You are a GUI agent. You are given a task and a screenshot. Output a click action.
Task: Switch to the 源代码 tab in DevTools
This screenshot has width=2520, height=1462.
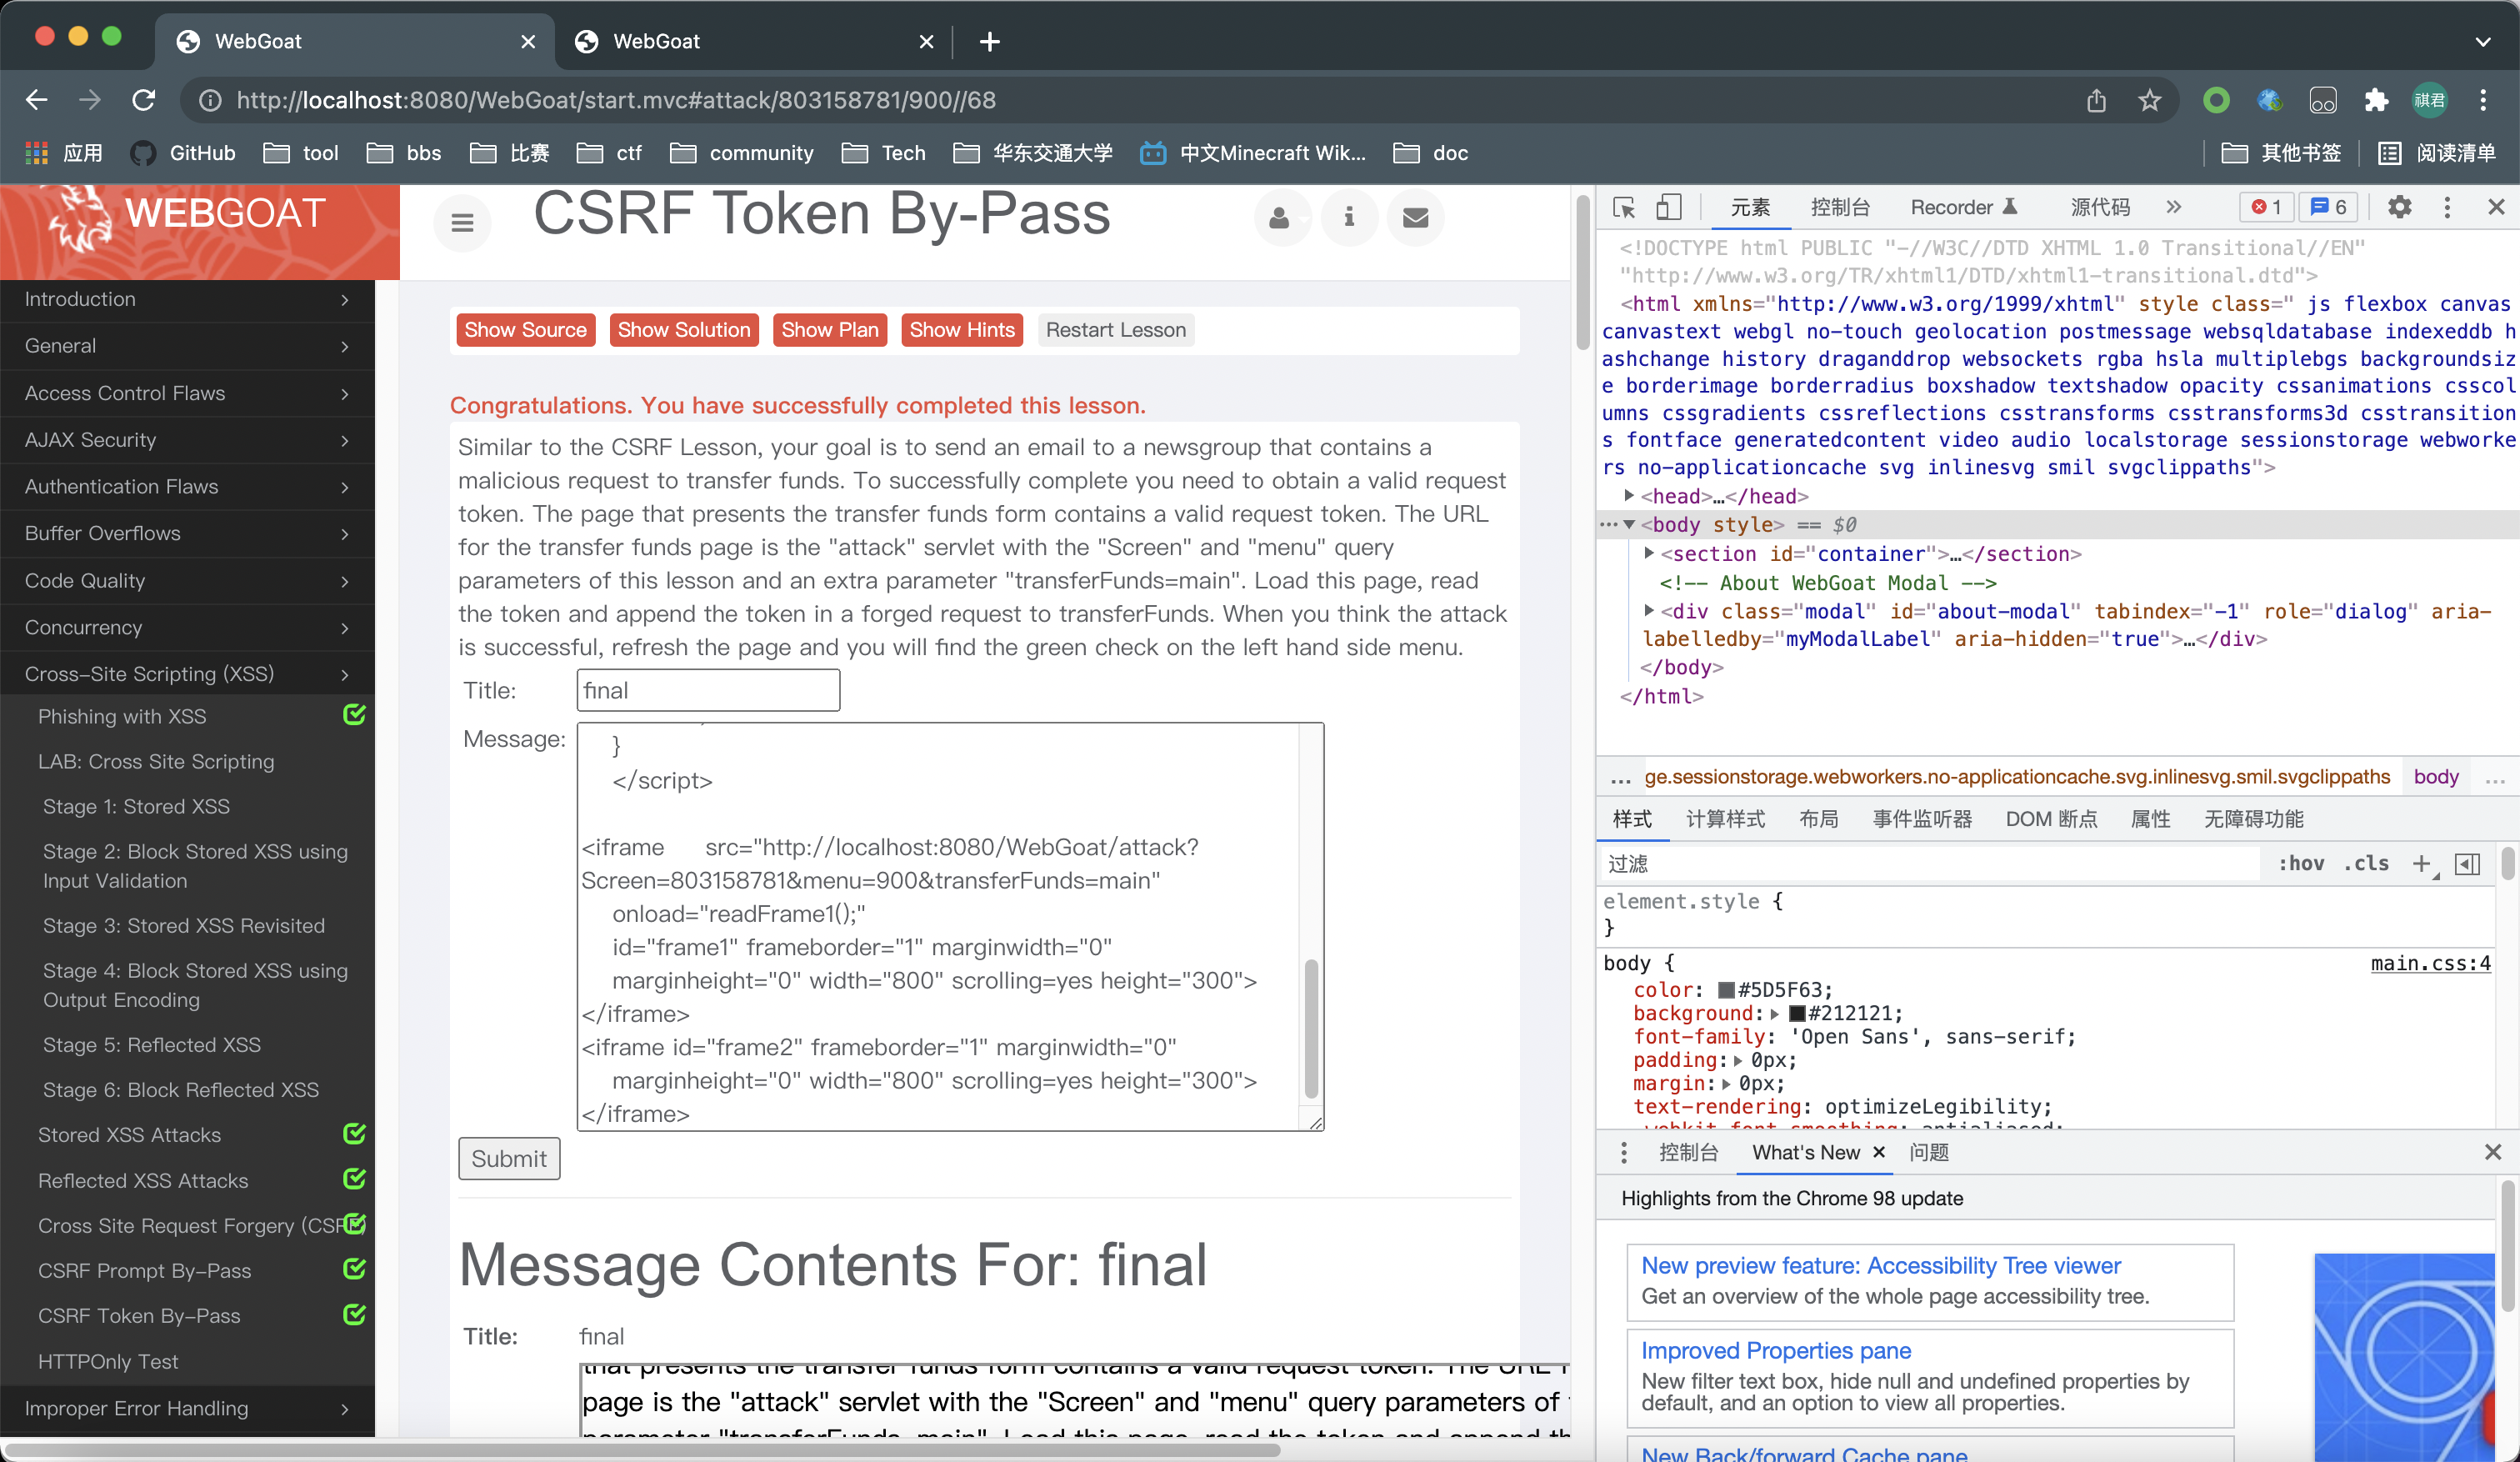(2100, 207)
